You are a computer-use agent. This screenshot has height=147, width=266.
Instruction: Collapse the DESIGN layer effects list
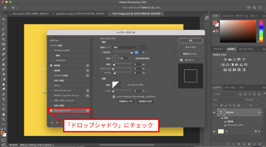tap(262, 112)
